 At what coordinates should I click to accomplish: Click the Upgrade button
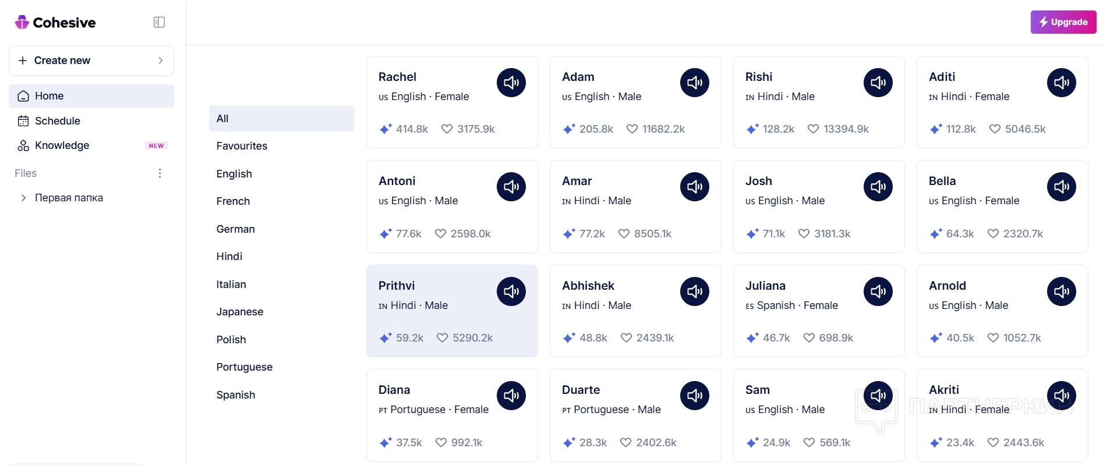1063,22
